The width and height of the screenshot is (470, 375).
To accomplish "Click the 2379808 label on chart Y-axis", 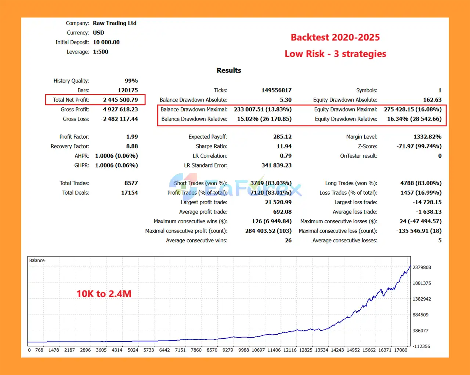I will pyautogui.click(x=422, y=267).
